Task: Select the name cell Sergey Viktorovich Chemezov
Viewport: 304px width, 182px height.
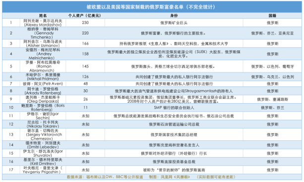Action: [43, 134]
